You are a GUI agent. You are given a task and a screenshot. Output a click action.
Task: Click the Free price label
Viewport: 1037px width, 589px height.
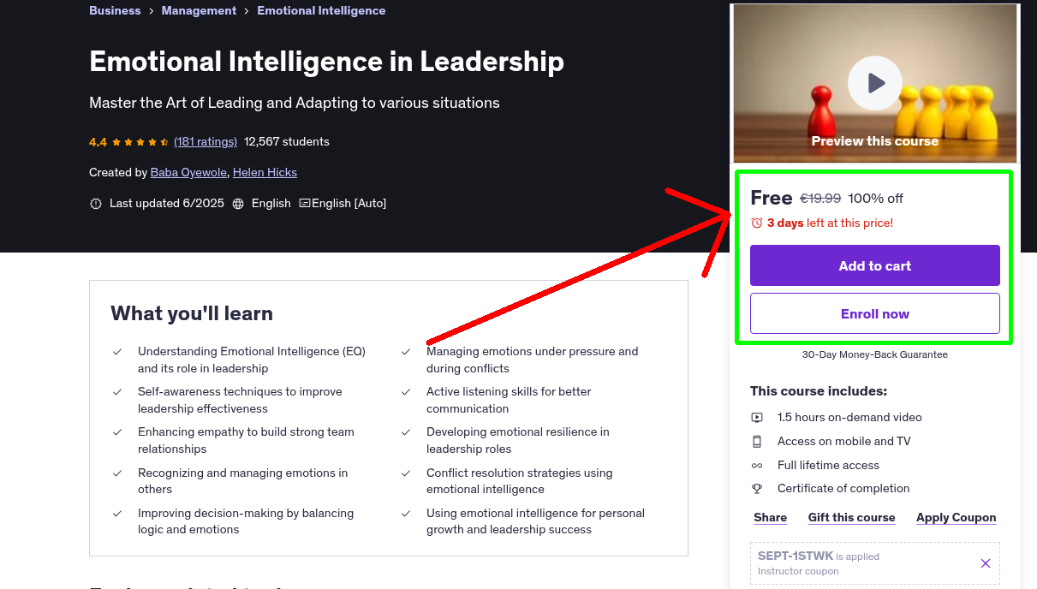(x=772, y=198)
